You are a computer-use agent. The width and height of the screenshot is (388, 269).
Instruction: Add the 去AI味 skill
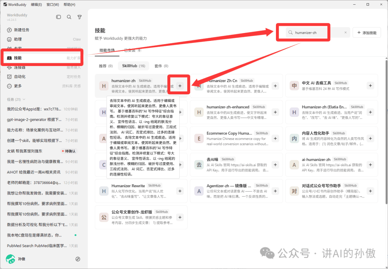click(x=275, y=165)
